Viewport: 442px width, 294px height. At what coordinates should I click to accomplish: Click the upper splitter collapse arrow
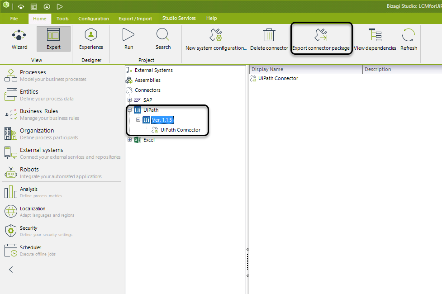tap(247, 249)
